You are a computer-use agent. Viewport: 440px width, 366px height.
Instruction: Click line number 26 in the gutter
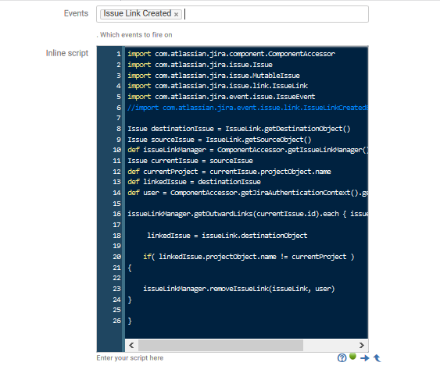point(116,321)
